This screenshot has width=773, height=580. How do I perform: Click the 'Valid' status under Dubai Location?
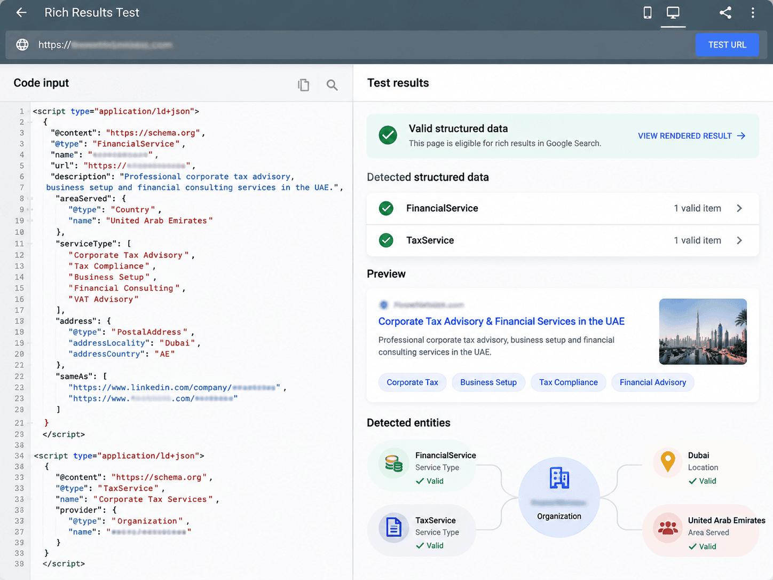tap(702, 481)
